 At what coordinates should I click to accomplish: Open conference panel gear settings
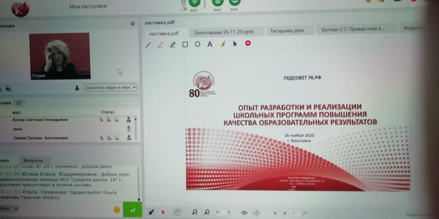[132, 24]
